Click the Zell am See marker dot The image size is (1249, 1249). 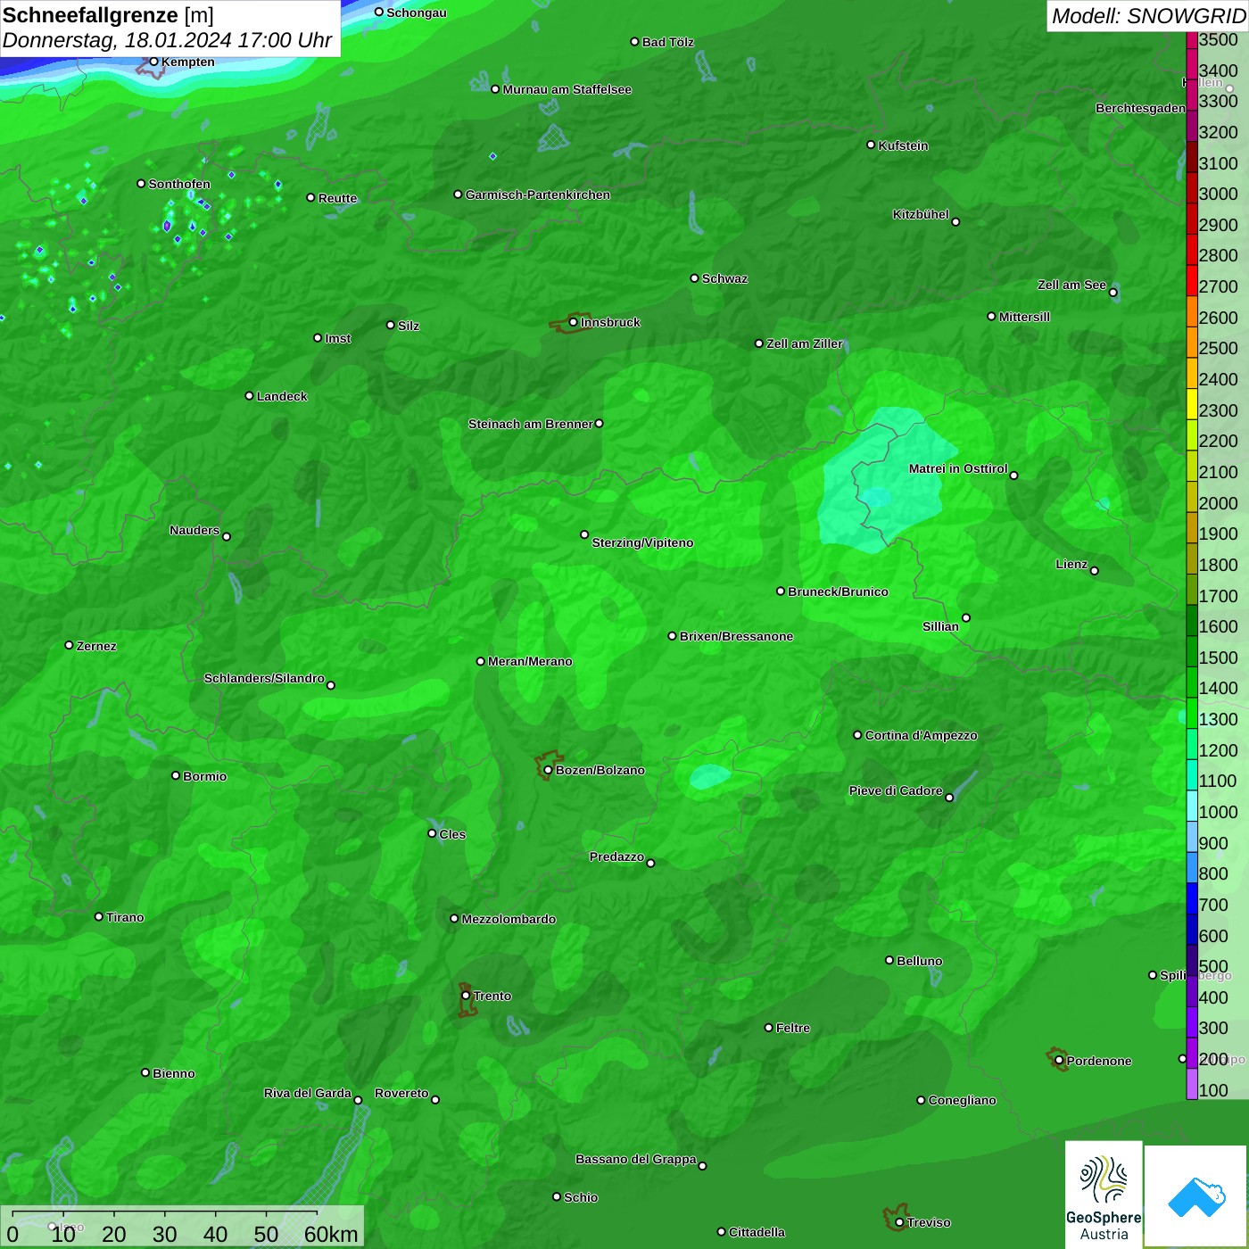[x=1113, y=293]
